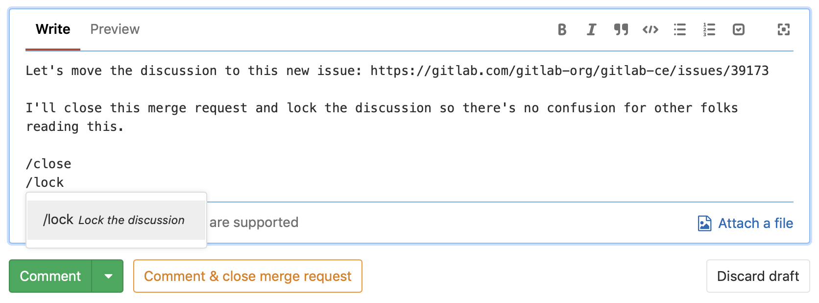Screen dimensions: 819x303
Task: Toggle bold formatting in the toolbar
Action: [x=562, y=29]
